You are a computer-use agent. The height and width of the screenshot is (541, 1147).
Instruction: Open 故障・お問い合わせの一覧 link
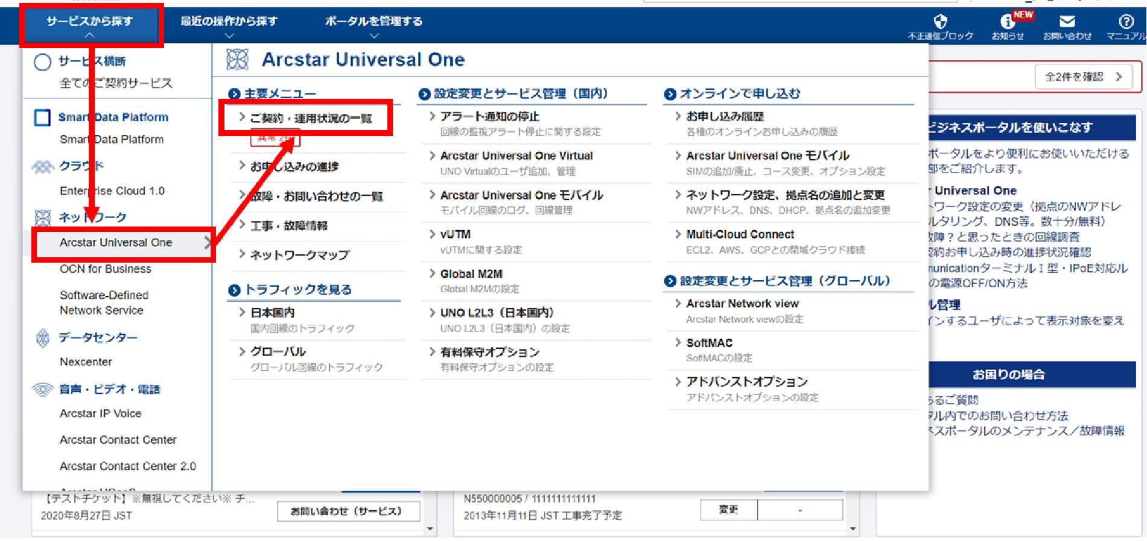[316, 196]
